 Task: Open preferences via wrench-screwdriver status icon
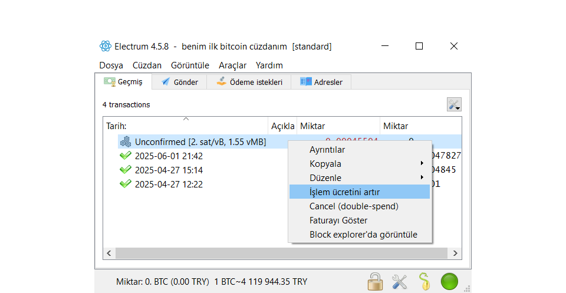click(x=400, y=281)
